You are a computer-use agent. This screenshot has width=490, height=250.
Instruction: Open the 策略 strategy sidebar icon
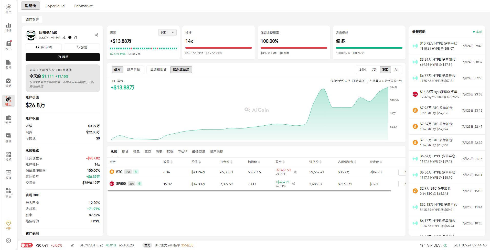coord(8,83)
